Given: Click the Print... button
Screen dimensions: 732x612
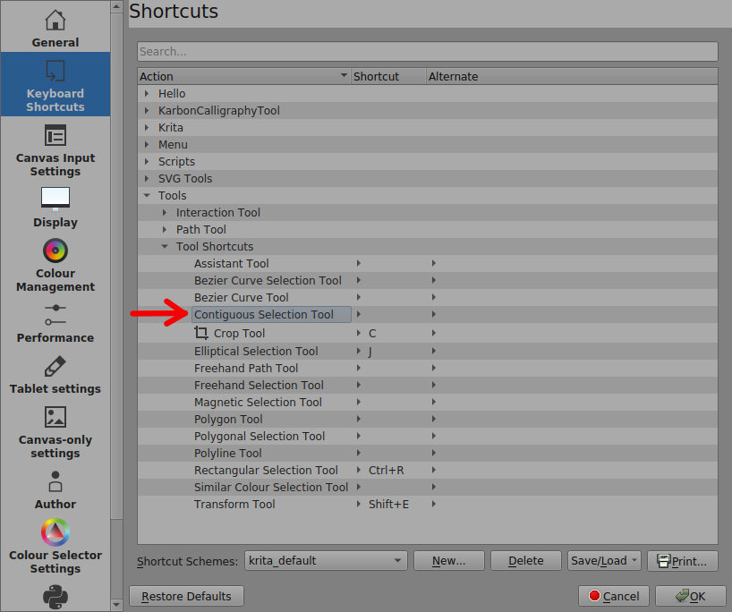Looking at the screenshot, I should pyautogui.click(x=682, y=561).
